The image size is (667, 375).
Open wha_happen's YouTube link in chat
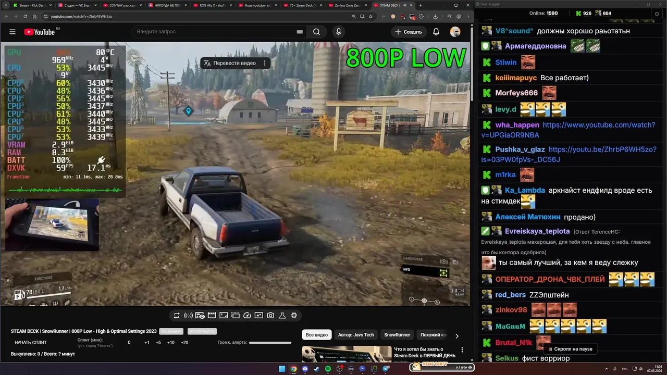[569, 130]
